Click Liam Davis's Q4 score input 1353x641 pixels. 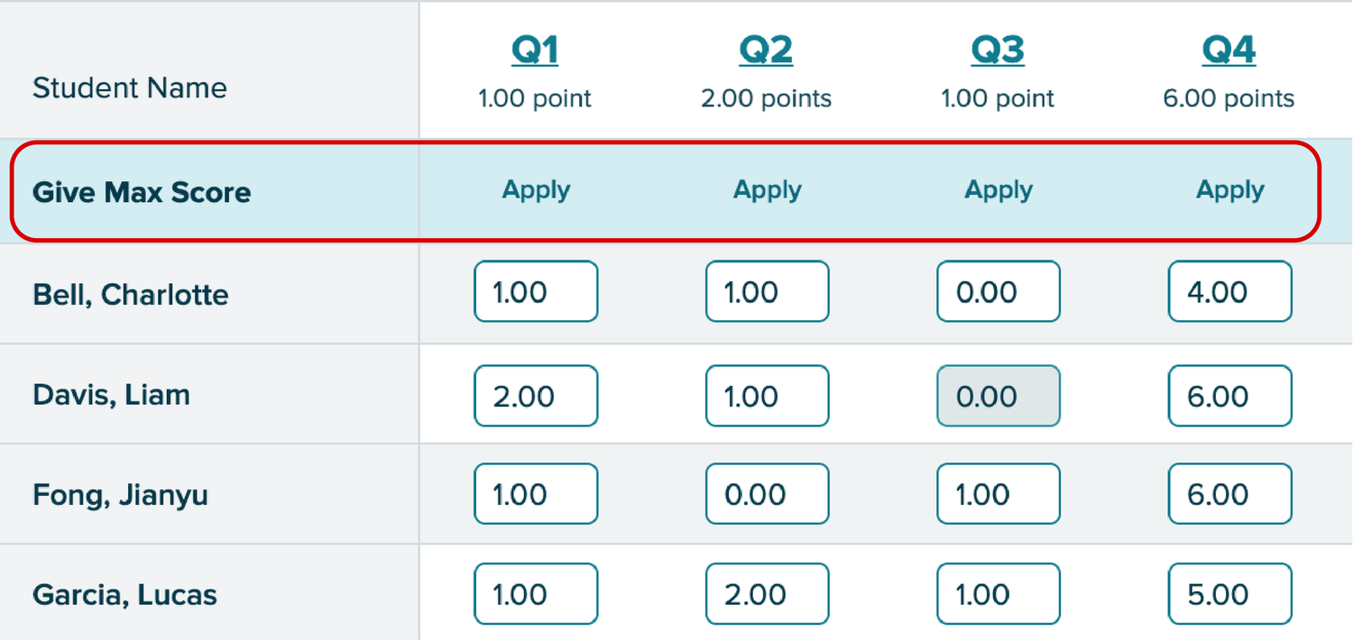(x=1230, y=396)
